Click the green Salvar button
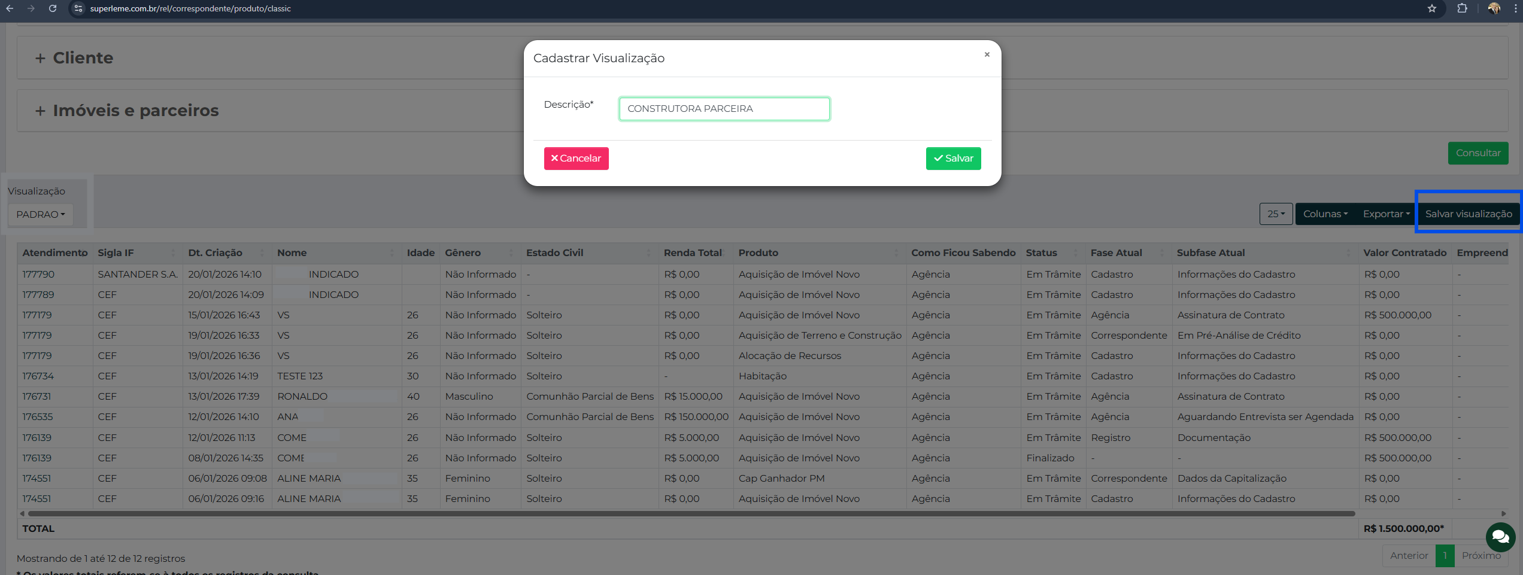This screenshot has width=1523, height=575. pyautogui.click(x=952, y=159)
